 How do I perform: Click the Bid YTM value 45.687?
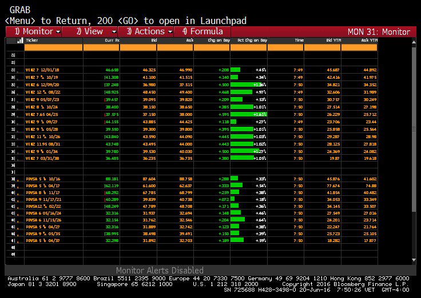[333, 70]
